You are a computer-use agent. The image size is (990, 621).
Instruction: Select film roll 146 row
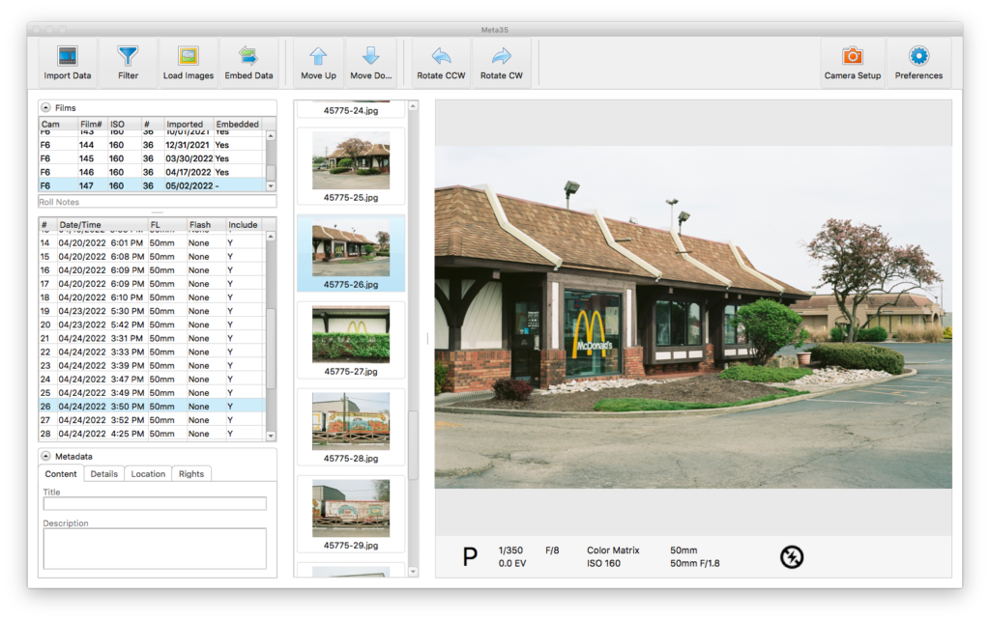[x=152, y=172]
